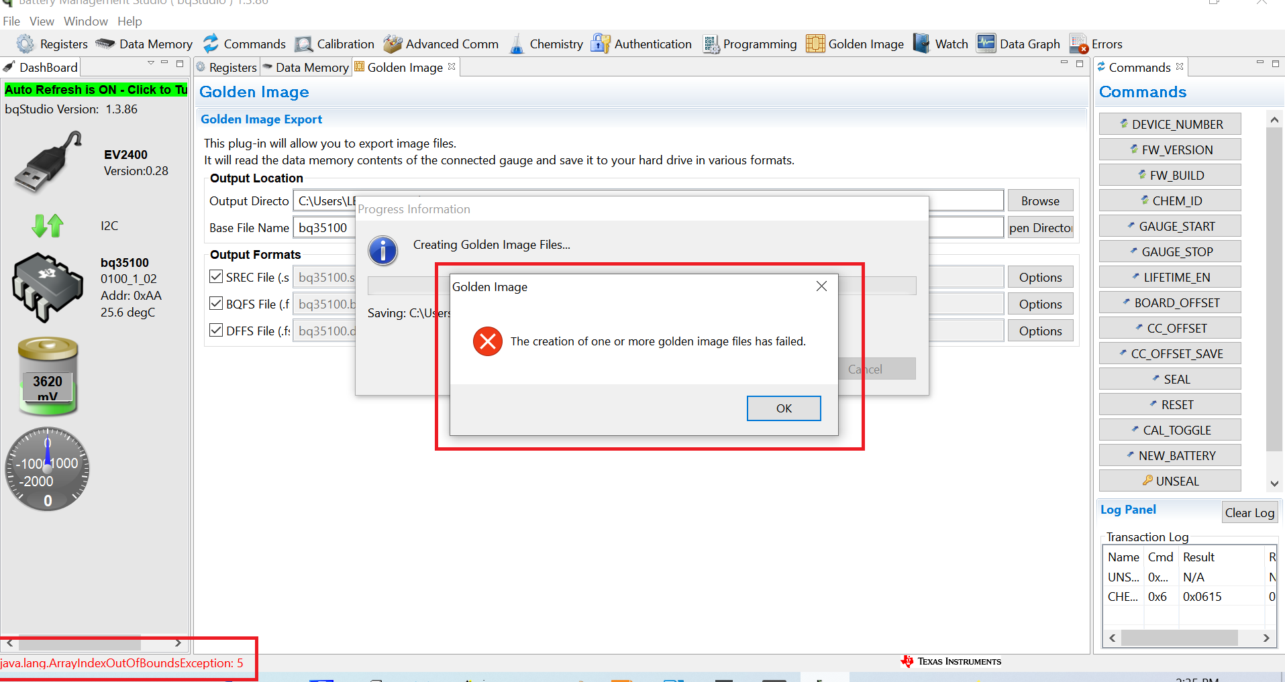Open the Commands toolbar icon
This screenshot has height=682, width=1285.
(x=211, y=44)
